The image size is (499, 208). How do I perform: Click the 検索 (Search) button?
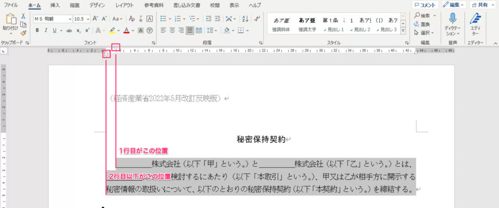pyautogui.click(x=425, y=16)
